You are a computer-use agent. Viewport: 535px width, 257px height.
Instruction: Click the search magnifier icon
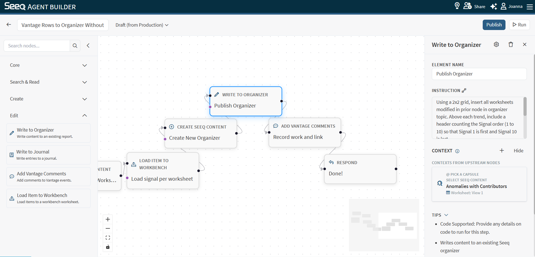[75, 46]
